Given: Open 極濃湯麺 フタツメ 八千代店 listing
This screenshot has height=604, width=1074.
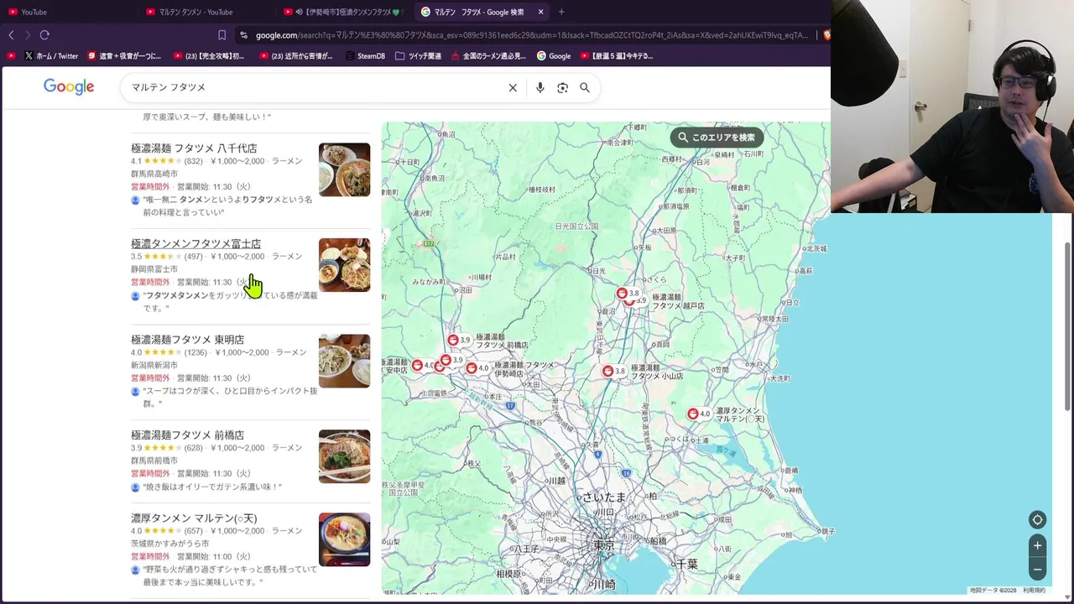Looking at the screenshot, I should [x=194, y=148].
